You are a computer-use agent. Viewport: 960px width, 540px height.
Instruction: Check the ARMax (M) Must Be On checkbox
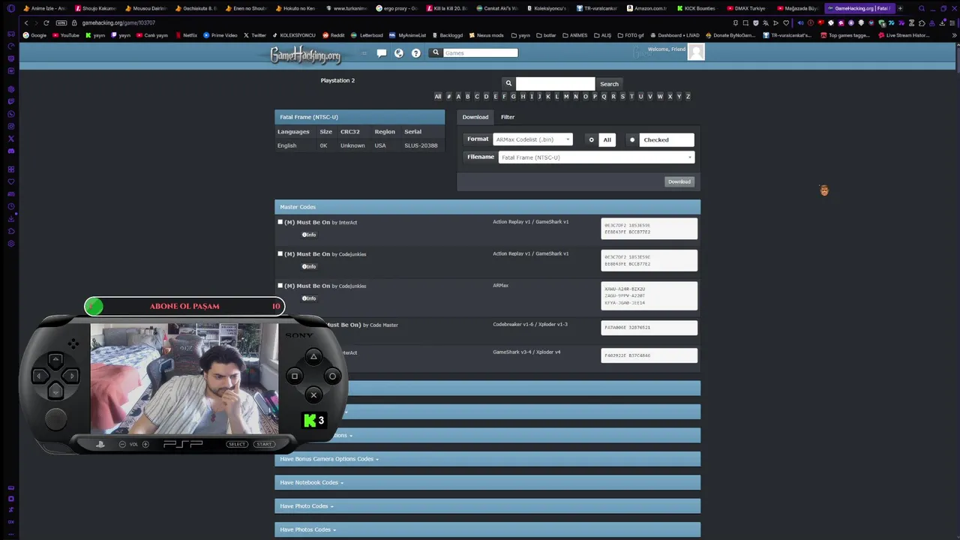pyautogui.click(x=280, y=286)
